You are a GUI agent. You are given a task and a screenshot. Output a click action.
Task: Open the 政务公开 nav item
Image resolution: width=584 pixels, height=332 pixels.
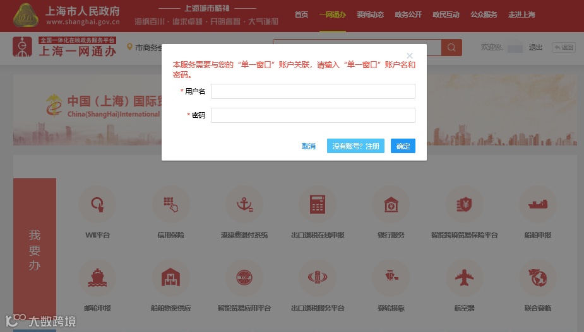(408, 14)
